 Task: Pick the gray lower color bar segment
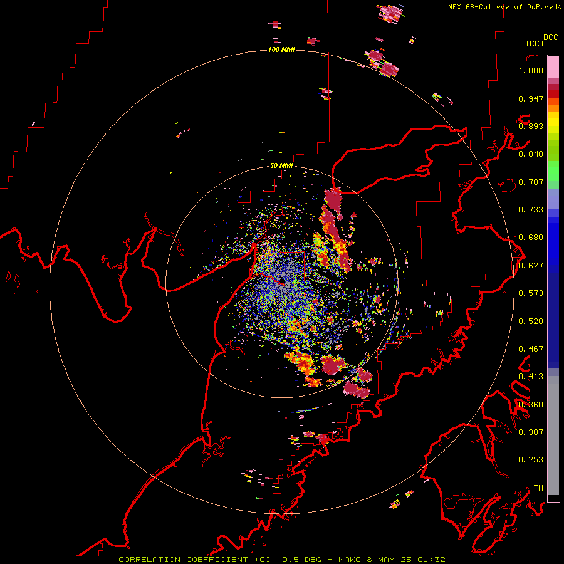click(553, 436)
